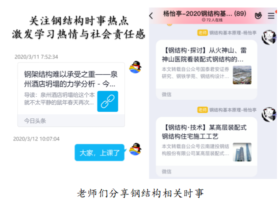Open the 钢架结构难以承受之重 article link

[x=71, y=94]
